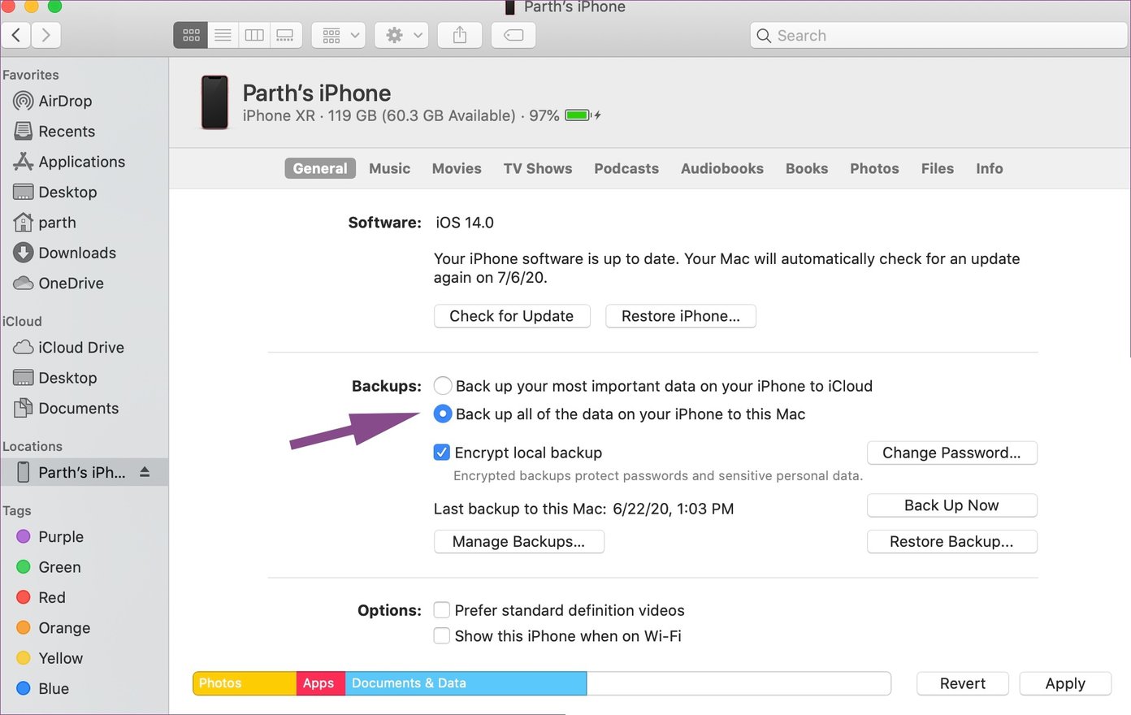
Task: Uncheck Encrypt local backup
Action: (442, 453)
